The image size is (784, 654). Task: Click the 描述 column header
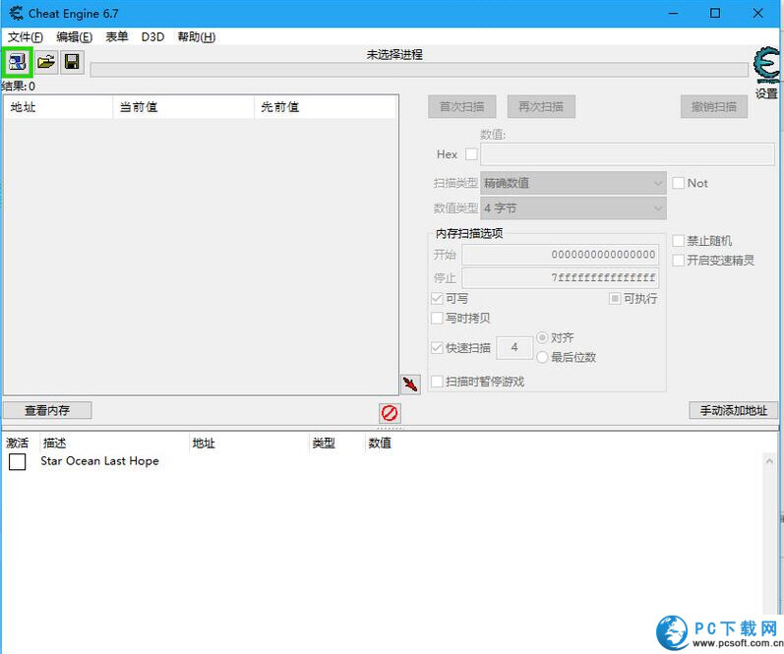pyautogui.click(x=114, y=443)
